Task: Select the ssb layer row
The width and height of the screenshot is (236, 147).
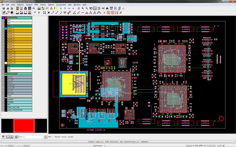Action: point(19,71)
